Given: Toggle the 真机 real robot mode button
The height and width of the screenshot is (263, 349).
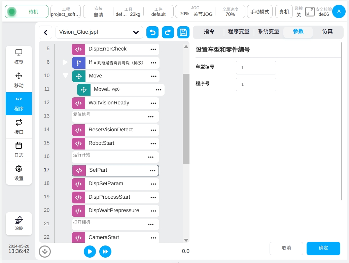Looking at the screenshot, I should [284, 12].
